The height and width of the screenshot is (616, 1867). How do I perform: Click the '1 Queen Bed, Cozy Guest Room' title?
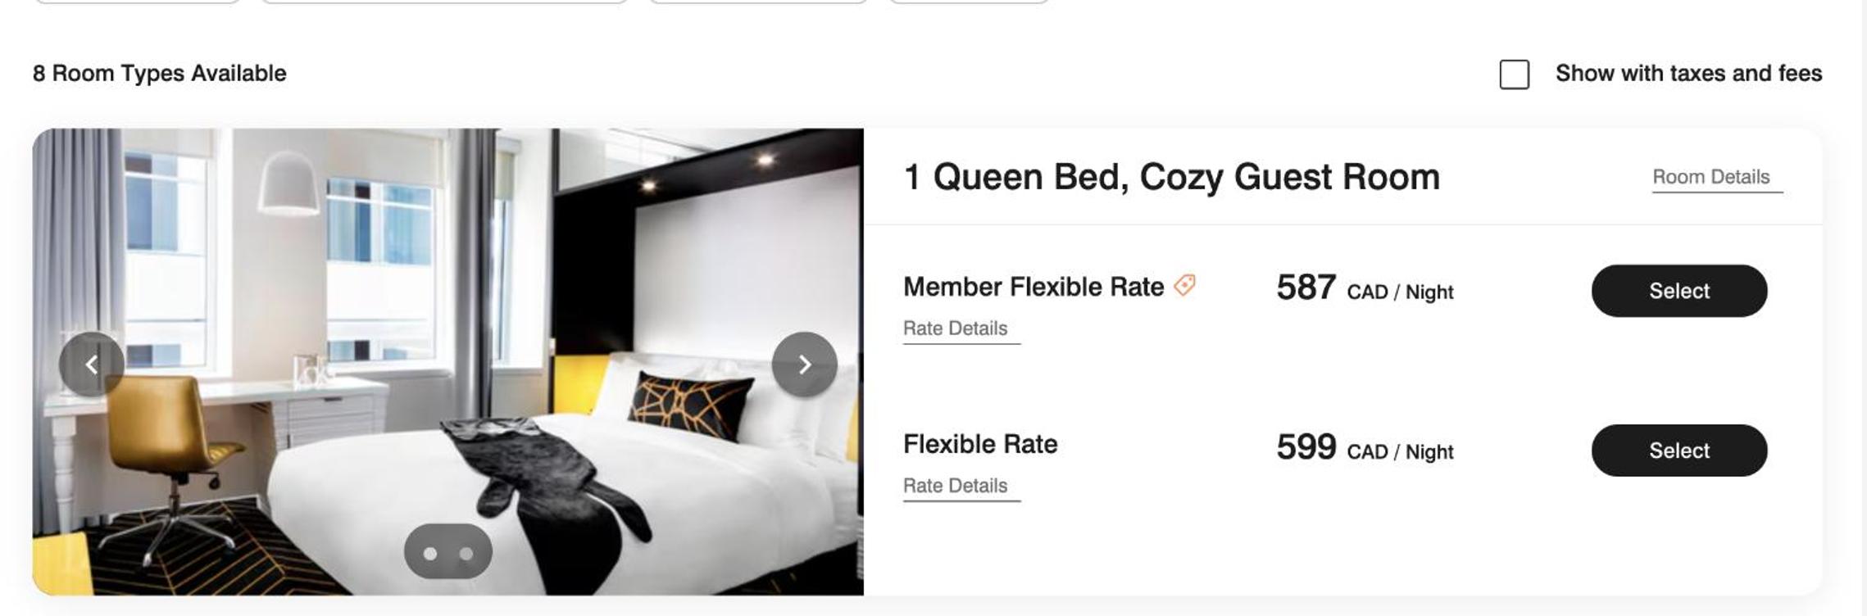click(x=1170, y=177)
